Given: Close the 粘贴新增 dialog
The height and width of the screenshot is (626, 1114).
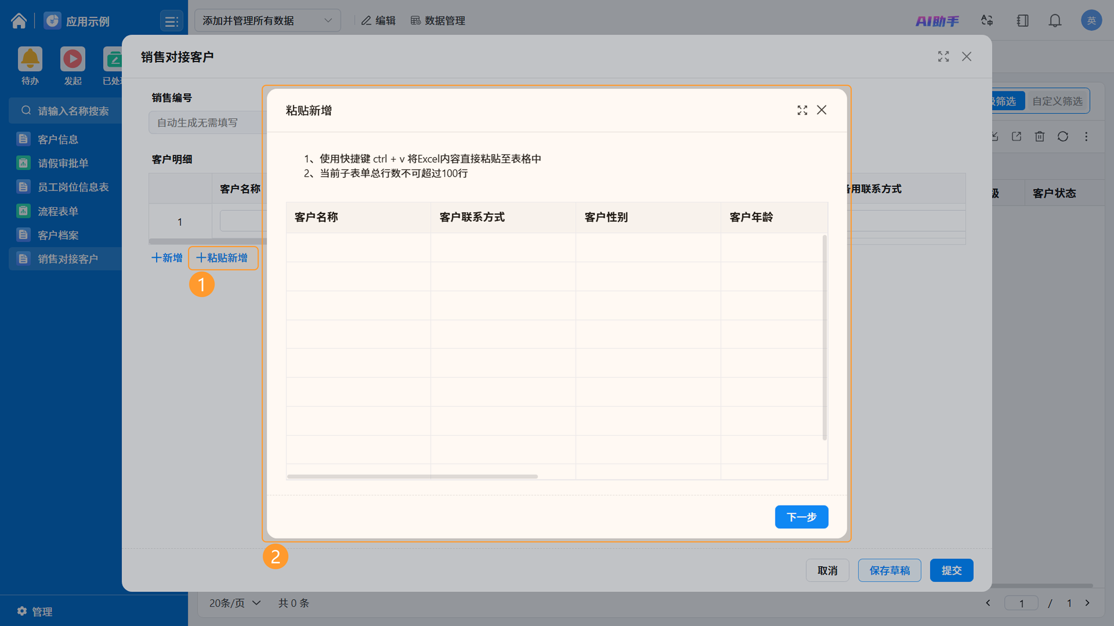Looking at the screenshot, I should (x=822, y=110).
